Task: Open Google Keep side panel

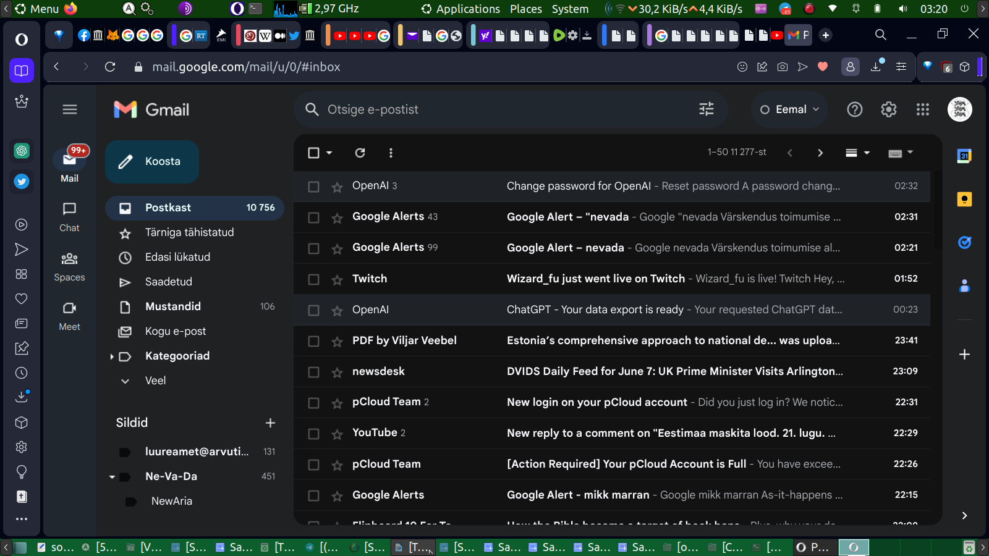Action: point(964,200)
